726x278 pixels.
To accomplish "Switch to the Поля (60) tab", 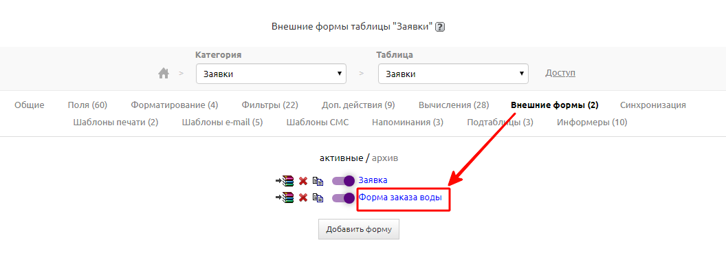I will (87, 105).
